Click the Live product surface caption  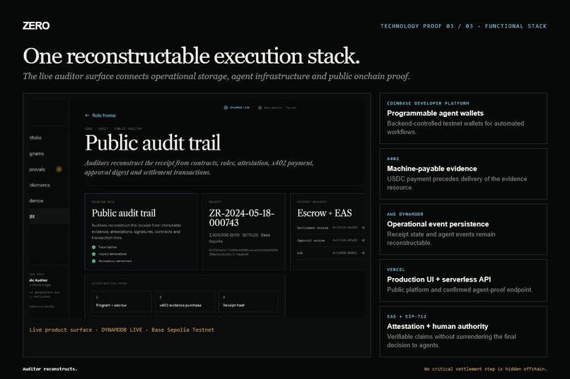122,330
